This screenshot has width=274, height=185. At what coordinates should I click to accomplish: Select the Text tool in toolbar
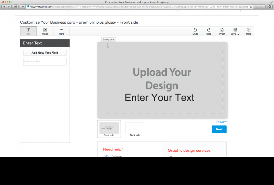pyautogui.click(x=28, y=31)
